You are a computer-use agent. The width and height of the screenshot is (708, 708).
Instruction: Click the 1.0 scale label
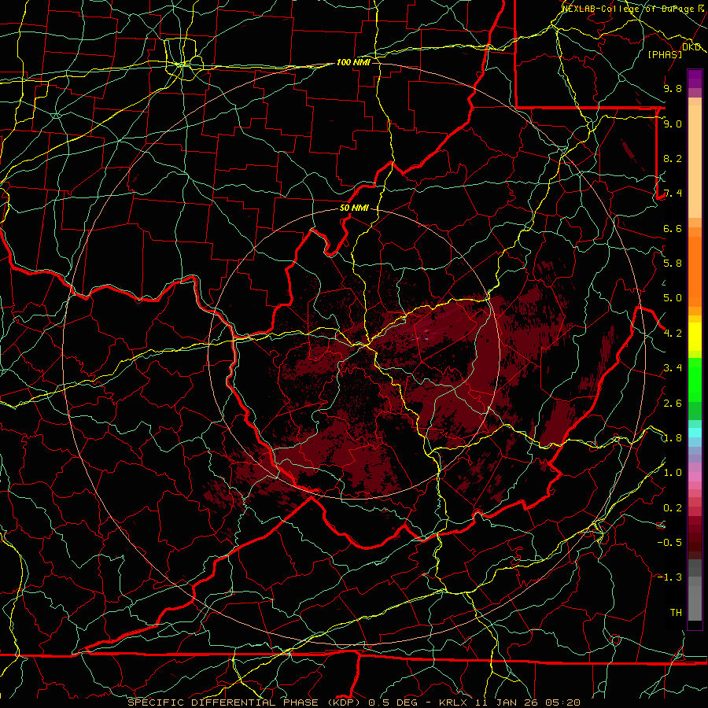point(673,473)
